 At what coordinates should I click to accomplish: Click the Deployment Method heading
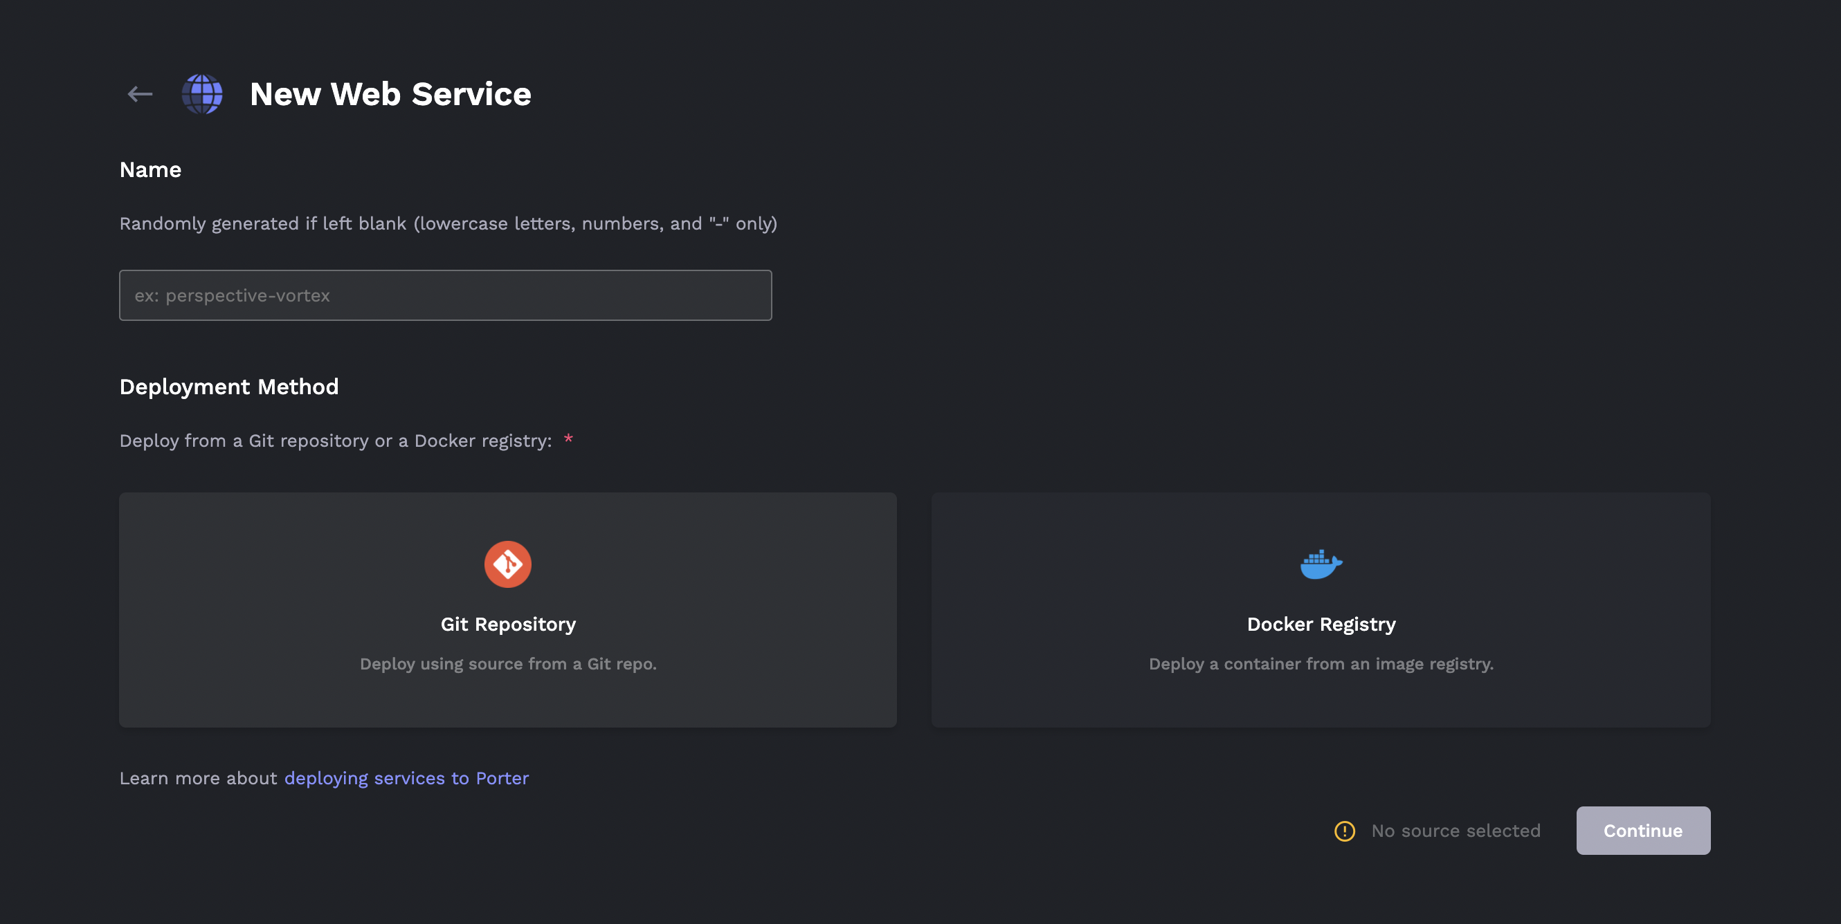[x=228, y=387]
